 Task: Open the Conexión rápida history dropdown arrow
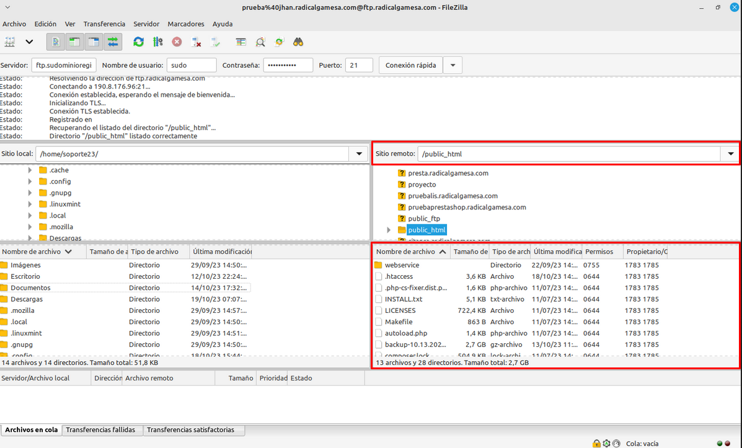point(453,65)
